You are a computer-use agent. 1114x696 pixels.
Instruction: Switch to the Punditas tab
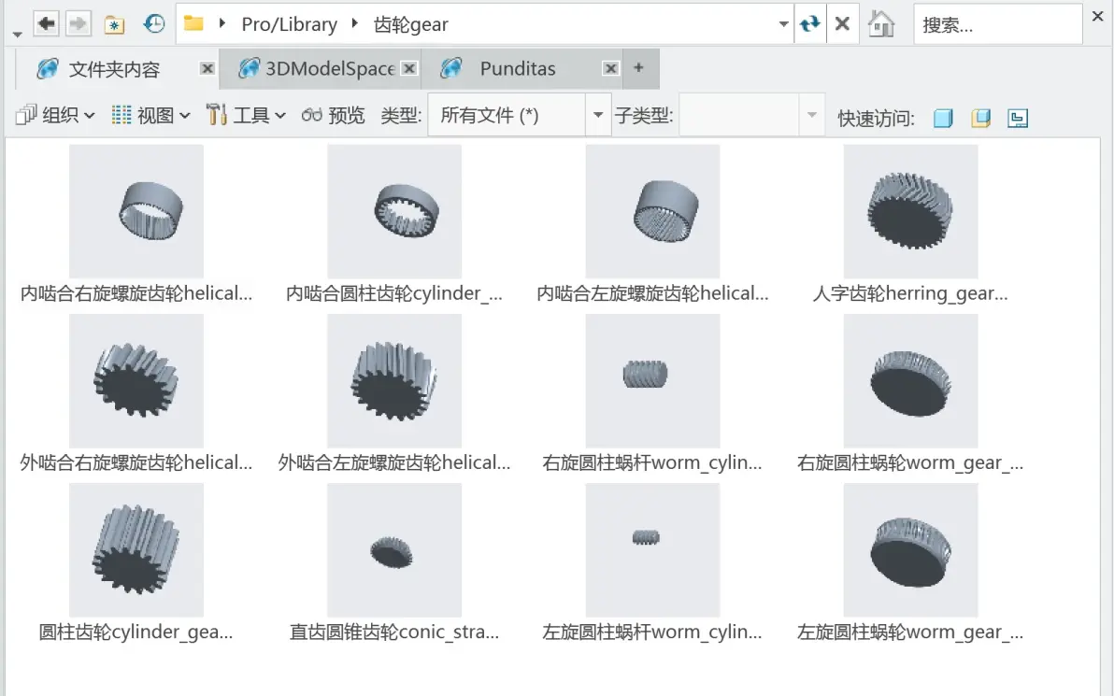pos(519,69)
